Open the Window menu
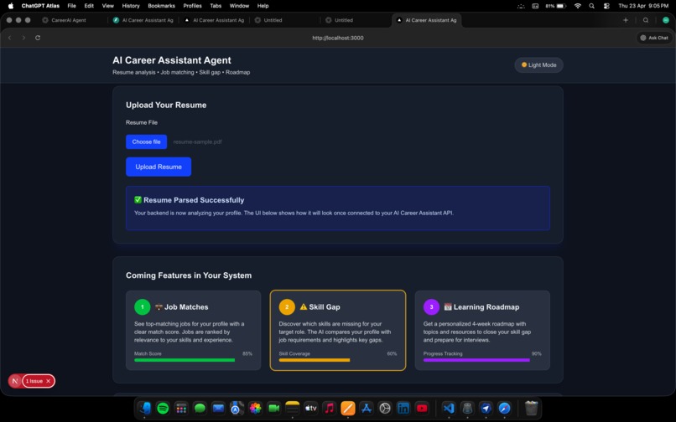Image resolution: width=676 pixels, height=422 pixels. [239, 6]
